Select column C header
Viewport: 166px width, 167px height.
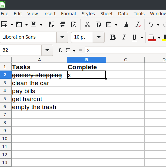tap(125, 60)
